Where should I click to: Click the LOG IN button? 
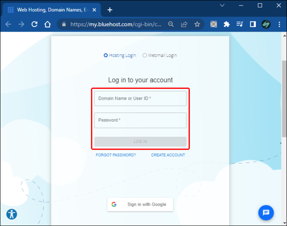coord(141,142)
